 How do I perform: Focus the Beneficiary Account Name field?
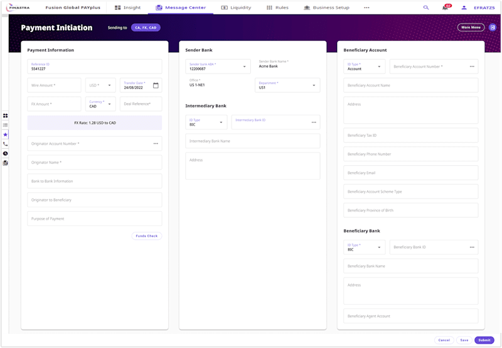(411, 85)
